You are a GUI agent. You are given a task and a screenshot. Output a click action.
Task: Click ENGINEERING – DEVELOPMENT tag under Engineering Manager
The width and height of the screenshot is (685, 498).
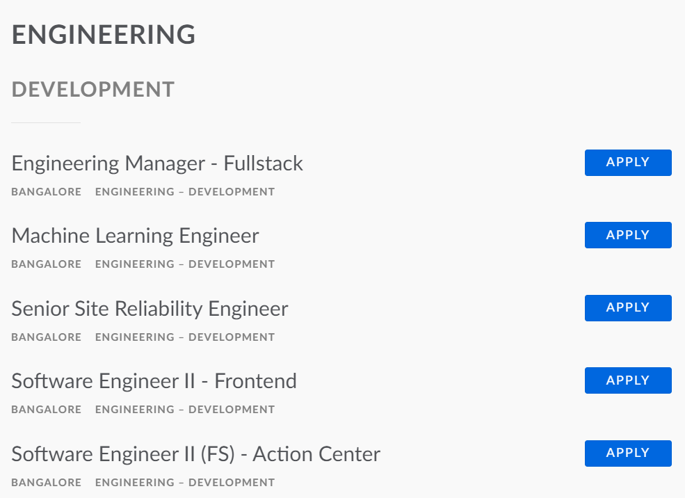coord(184,191)
